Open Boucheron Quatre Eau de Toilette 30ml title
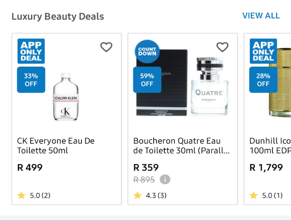291x221 pixels. [x=181, y=146]
